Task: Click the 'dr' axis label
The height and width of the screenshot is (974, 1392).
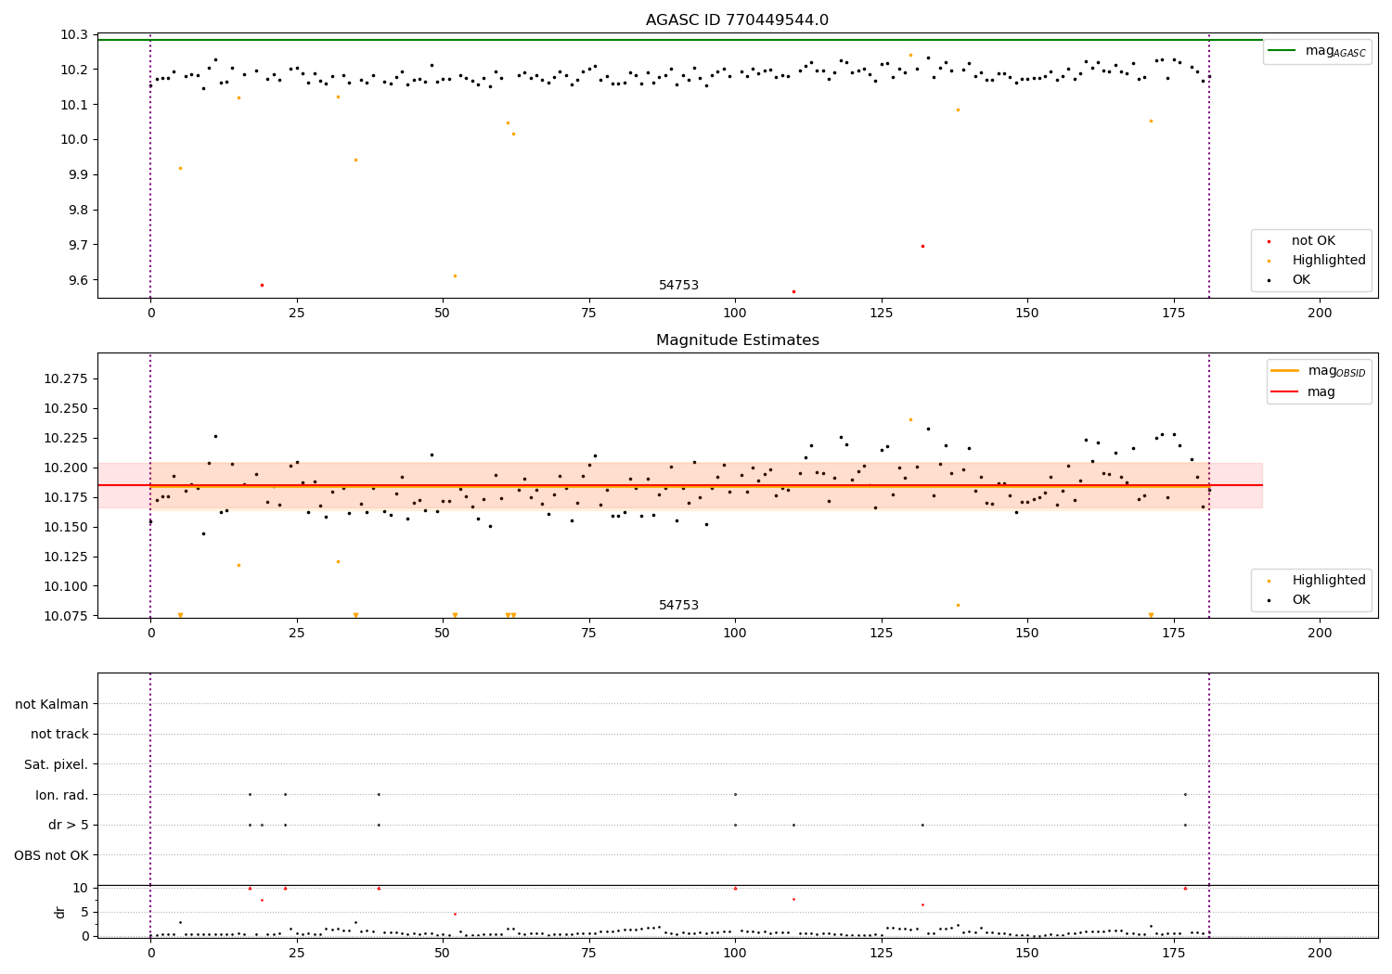Action: point(60,912)
